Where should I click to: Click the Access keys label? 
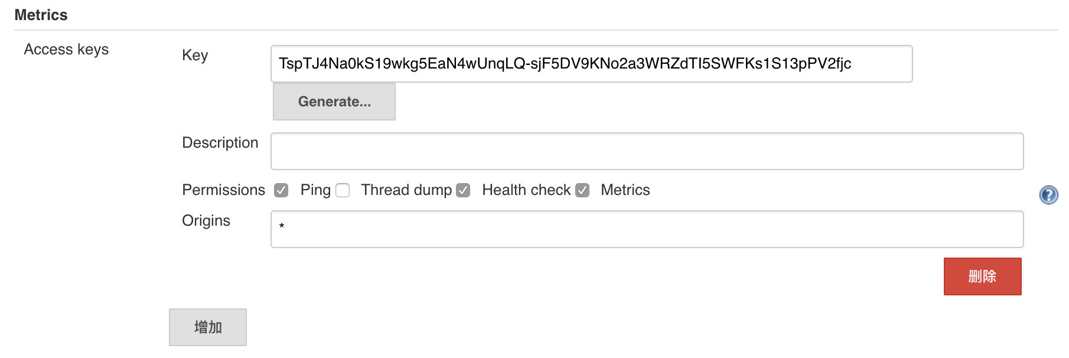66,49
